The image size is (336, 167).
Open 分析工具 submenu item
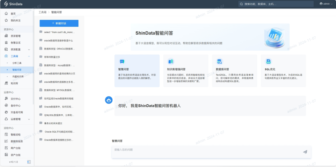point(17,63)
